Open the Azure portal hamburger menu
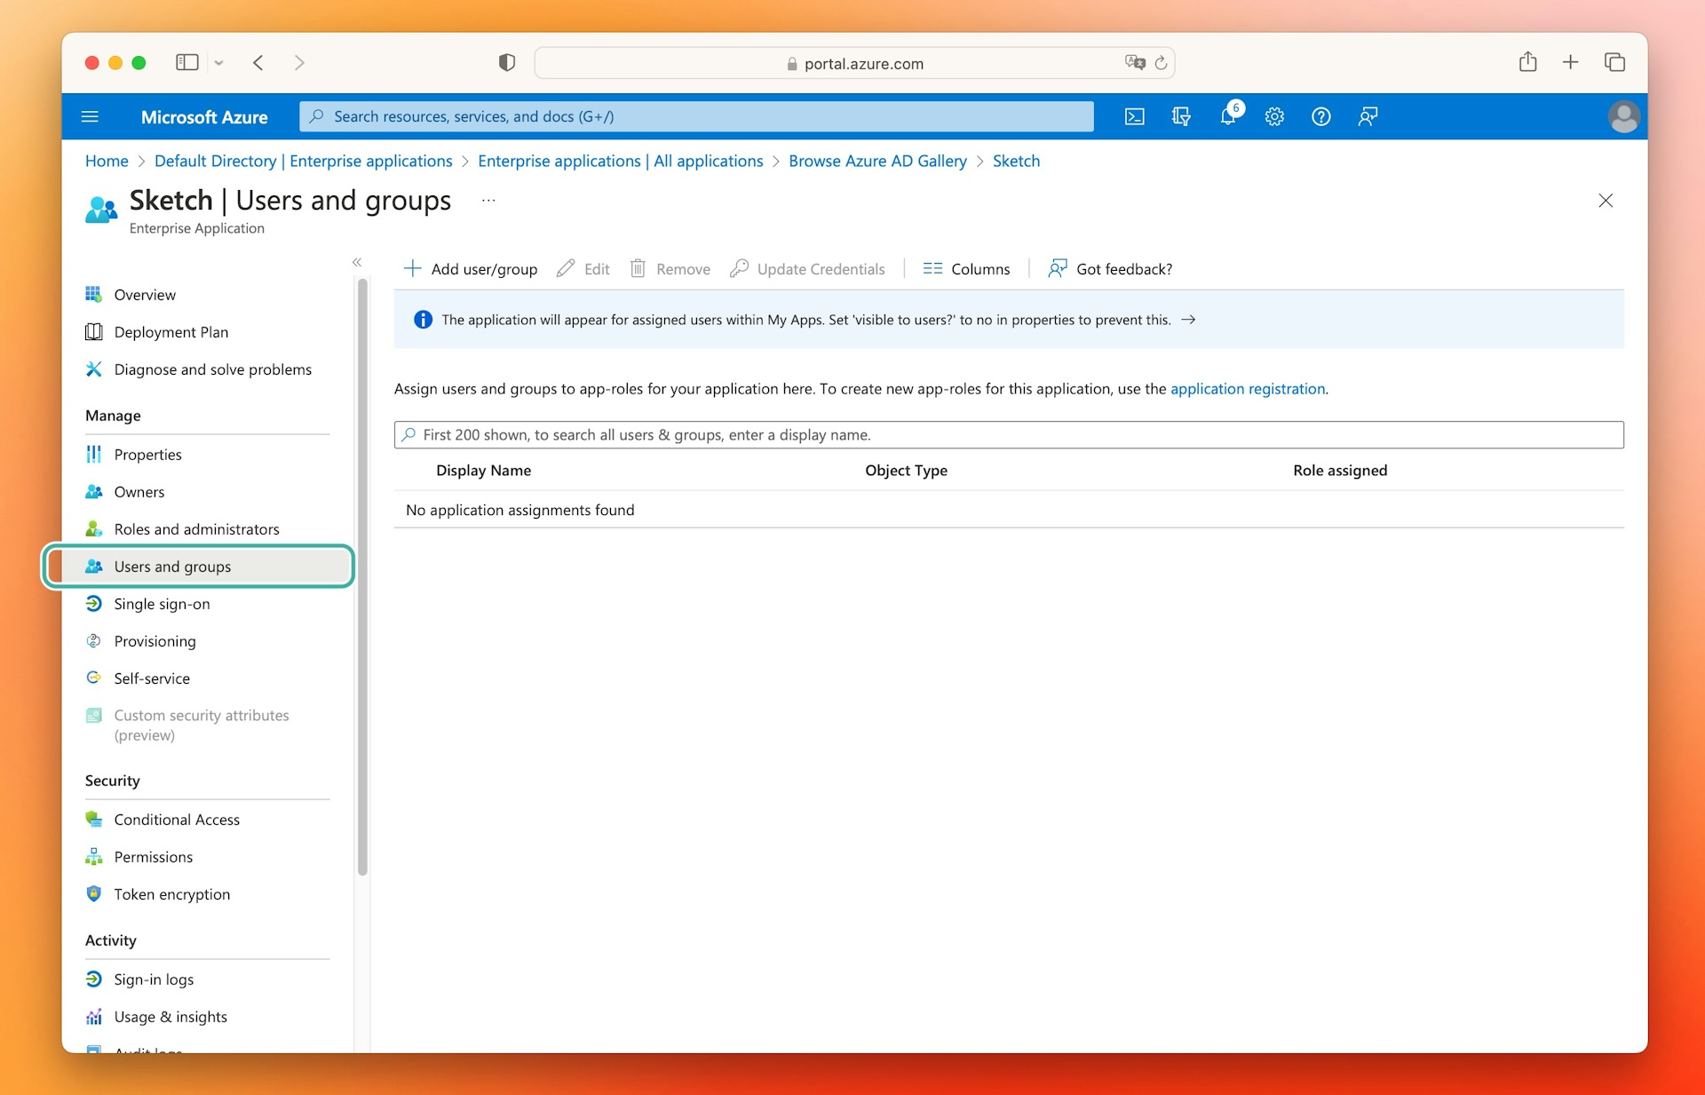This screenshot has width=1705, height=1095. (90, 116)
